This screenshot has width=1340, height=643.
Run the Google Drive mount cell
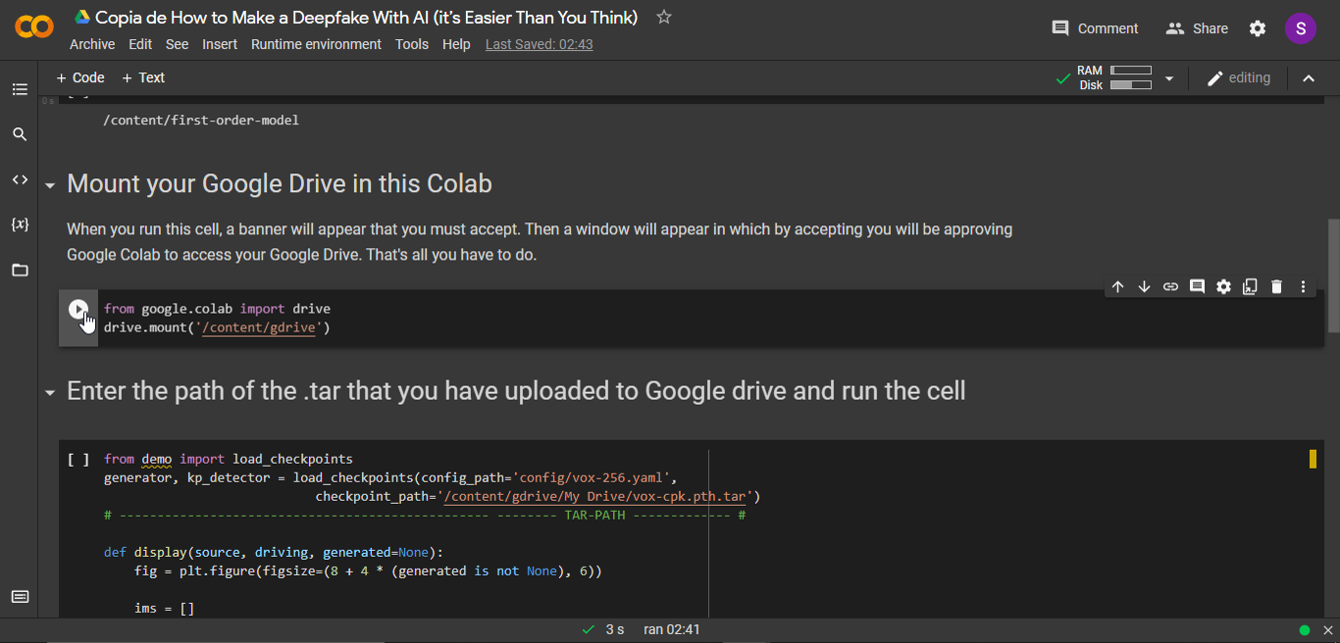click(x=78, y=308)
